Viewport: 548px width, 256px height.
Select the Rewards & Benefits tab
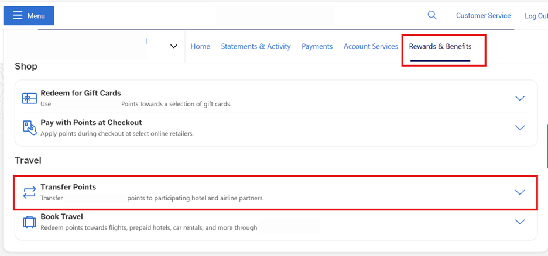pos(440,46)
